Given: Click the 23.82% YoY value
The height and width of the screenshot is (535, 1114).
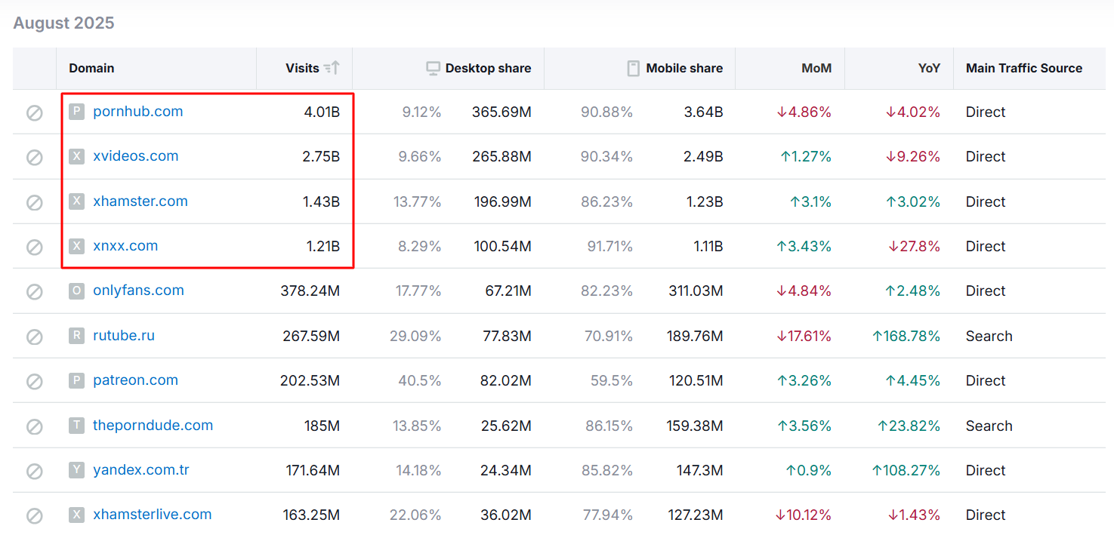Looking at the screenshot, I should click(x=909, y=426).
